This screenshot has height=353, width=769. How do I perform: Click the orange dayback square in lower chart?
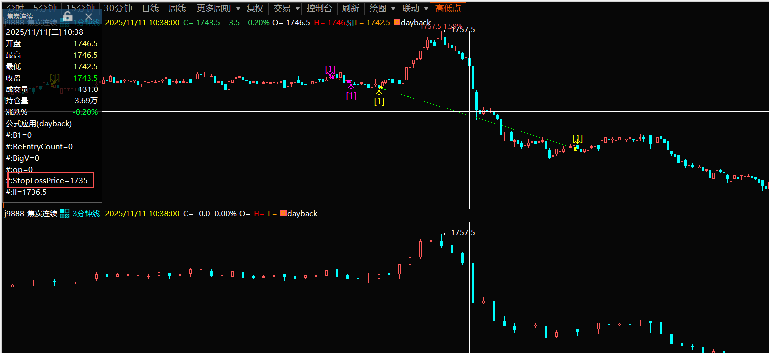point(283,213)
